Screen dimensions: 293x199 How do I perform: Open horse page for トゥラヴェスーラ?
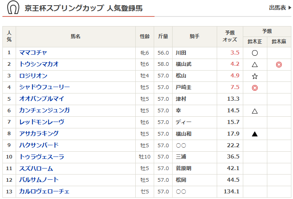(x=42, y=157)
